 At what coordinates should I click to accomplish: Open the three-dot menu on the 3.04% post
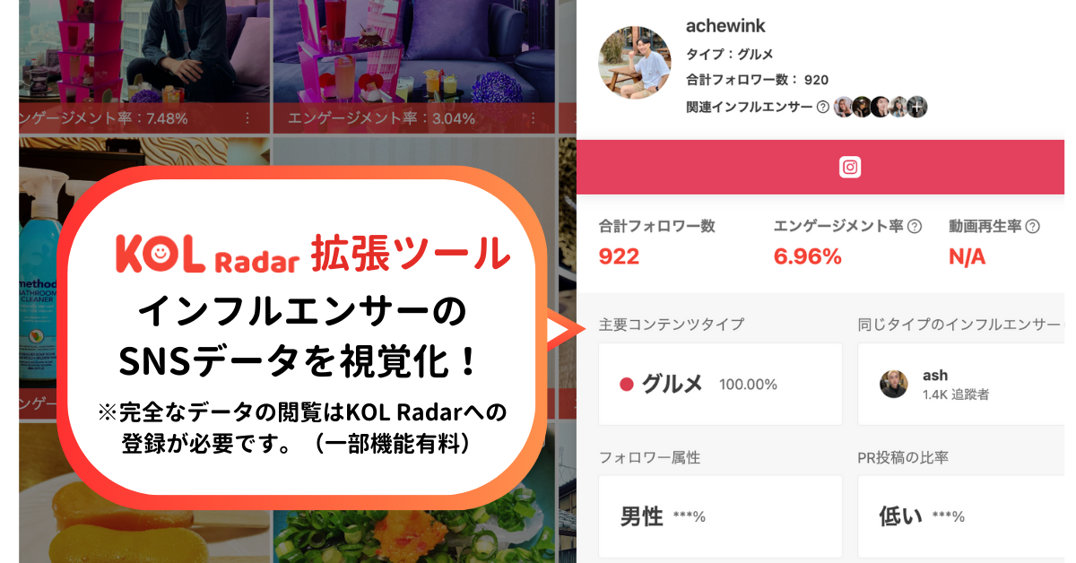coord(534,118)
